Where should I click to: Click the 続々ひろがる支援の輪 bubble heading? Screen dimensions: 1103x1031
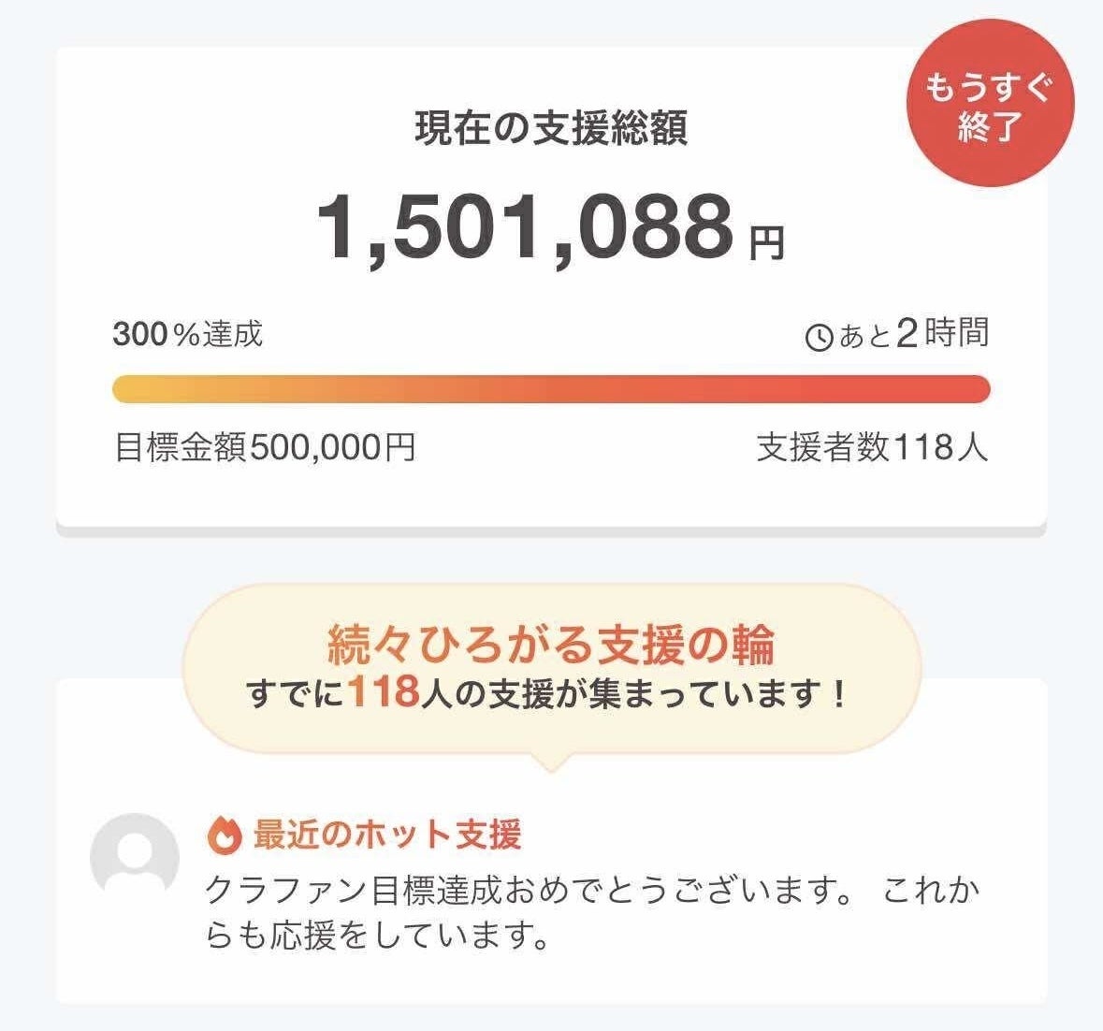coord(551,643)
